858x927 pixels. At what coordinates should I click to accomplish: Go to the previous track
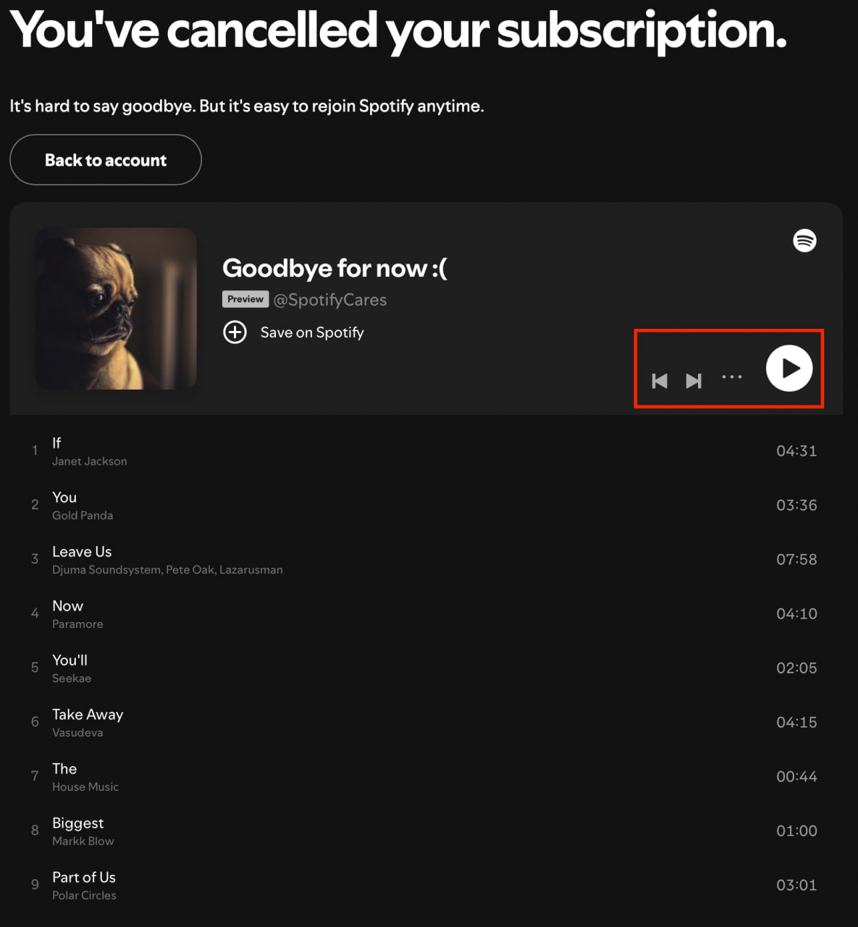[x=660, y=381]
